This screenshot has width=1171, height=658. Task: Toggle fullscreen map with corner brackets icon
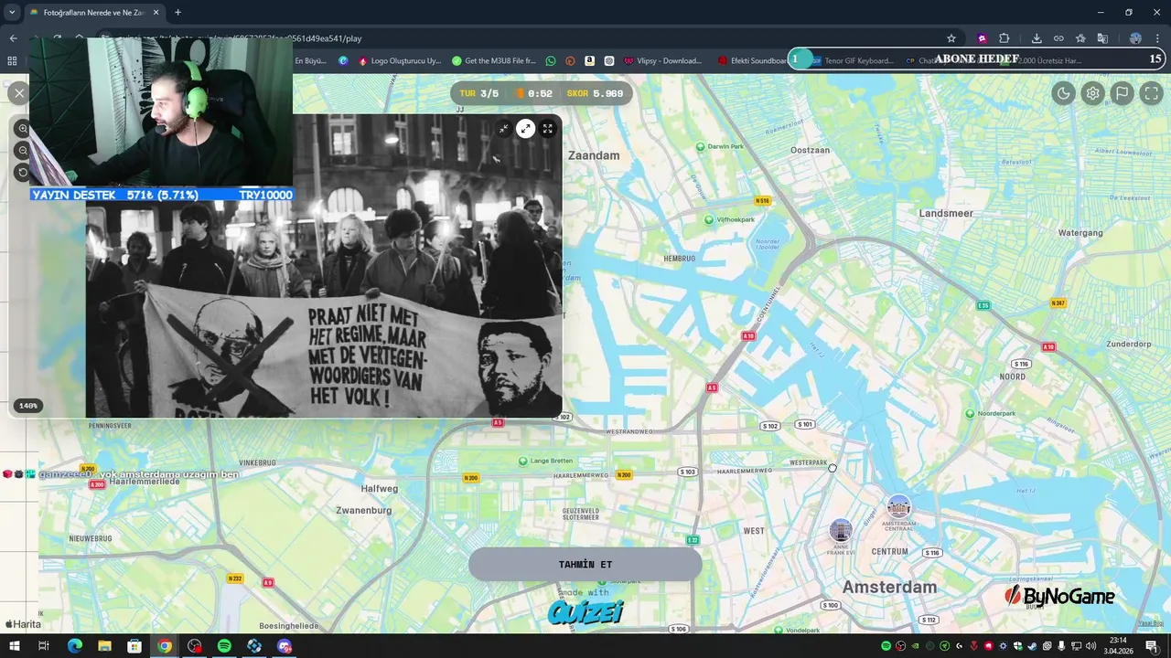[x=1151, y=92]
